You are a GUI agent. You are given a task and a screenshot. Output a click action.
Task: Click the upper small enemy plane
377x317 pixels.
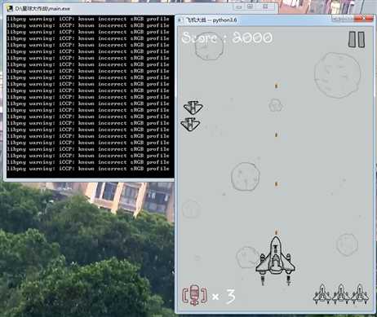click(193, 107)
